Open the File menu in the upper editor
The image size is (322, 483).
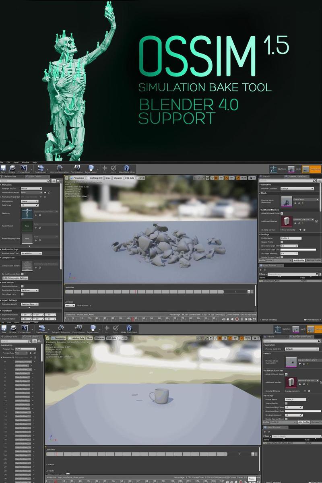(2, 162)
